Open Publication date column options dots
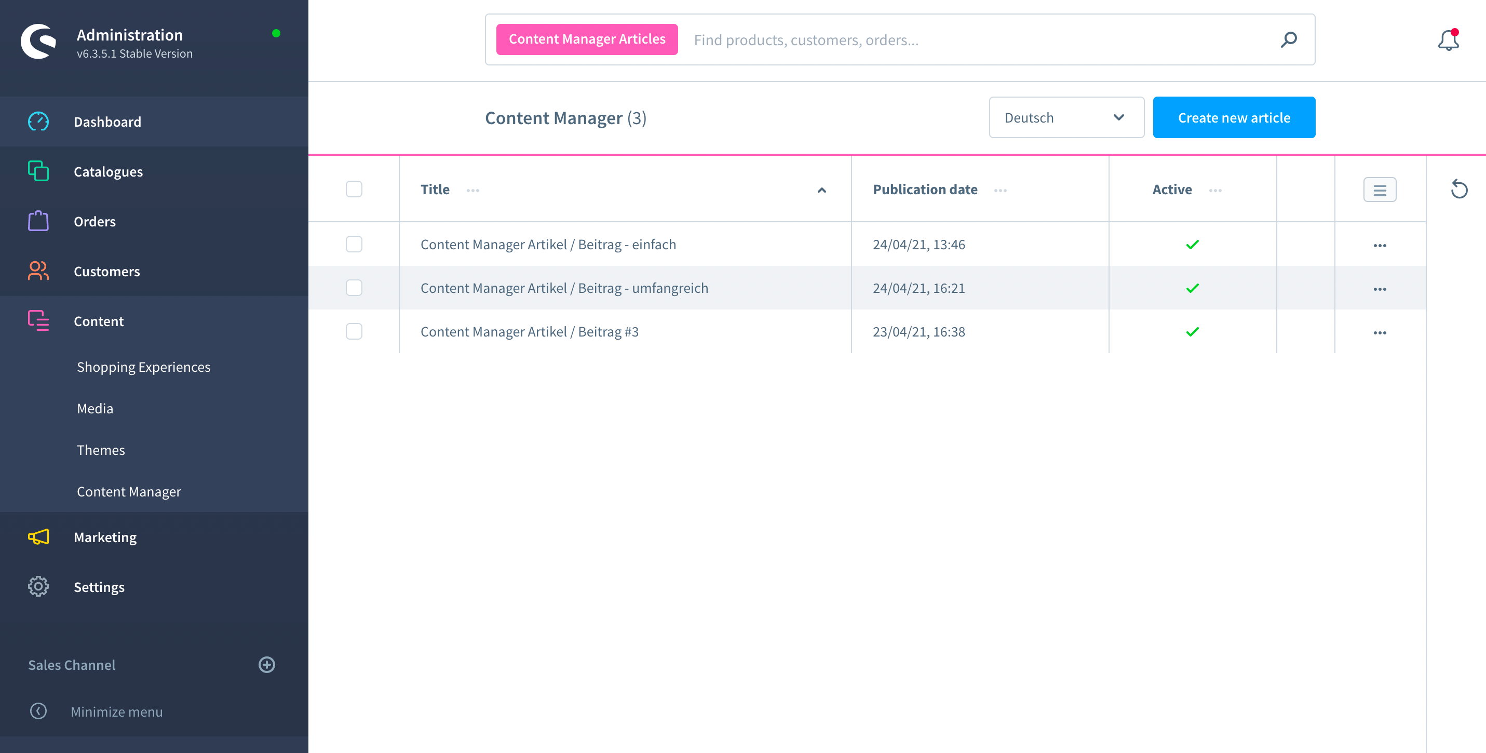 1001,190
